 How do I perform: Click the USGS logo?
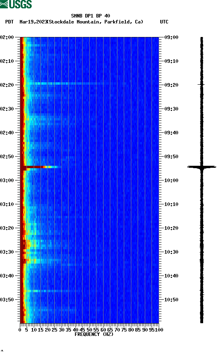click(16, 4)
